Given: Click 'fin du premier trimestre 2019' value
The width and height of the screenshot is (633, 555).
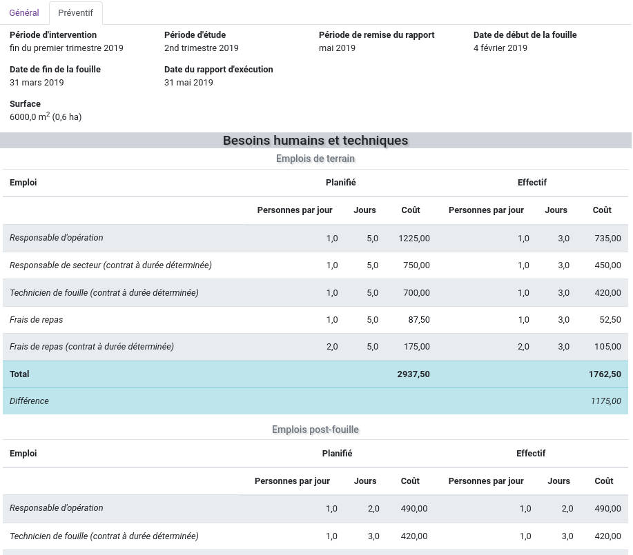Looking at the screenshot, I should [x=66, y=48].
